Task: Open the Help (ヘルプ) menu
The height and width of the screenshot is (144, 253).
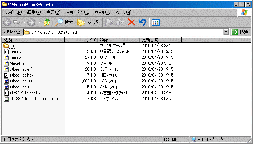Action: coord(124,13)
